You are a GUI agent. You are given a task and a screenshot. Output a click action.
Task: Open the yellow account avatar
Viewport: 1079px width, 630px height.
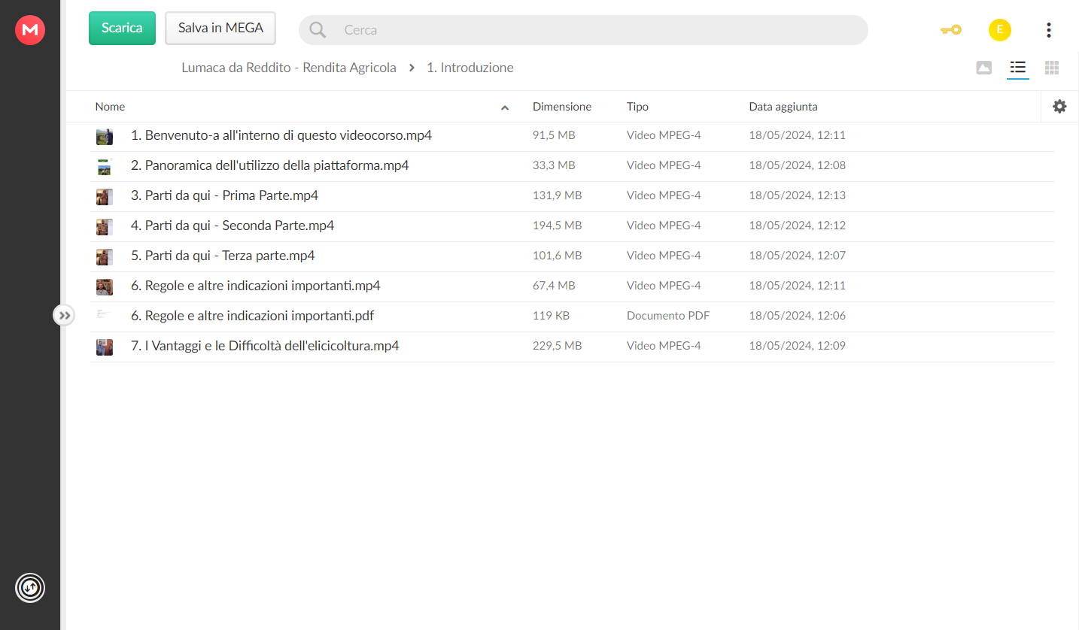(999, 30)
